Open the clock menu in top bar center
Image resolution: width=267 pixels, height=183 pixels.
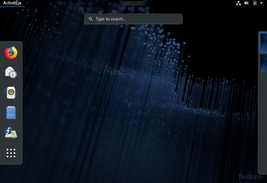[x=133, y=3]
